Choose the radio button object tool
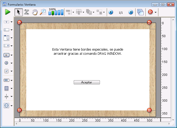The height and width of the screenshot is (128, 177). click(6, 63)
